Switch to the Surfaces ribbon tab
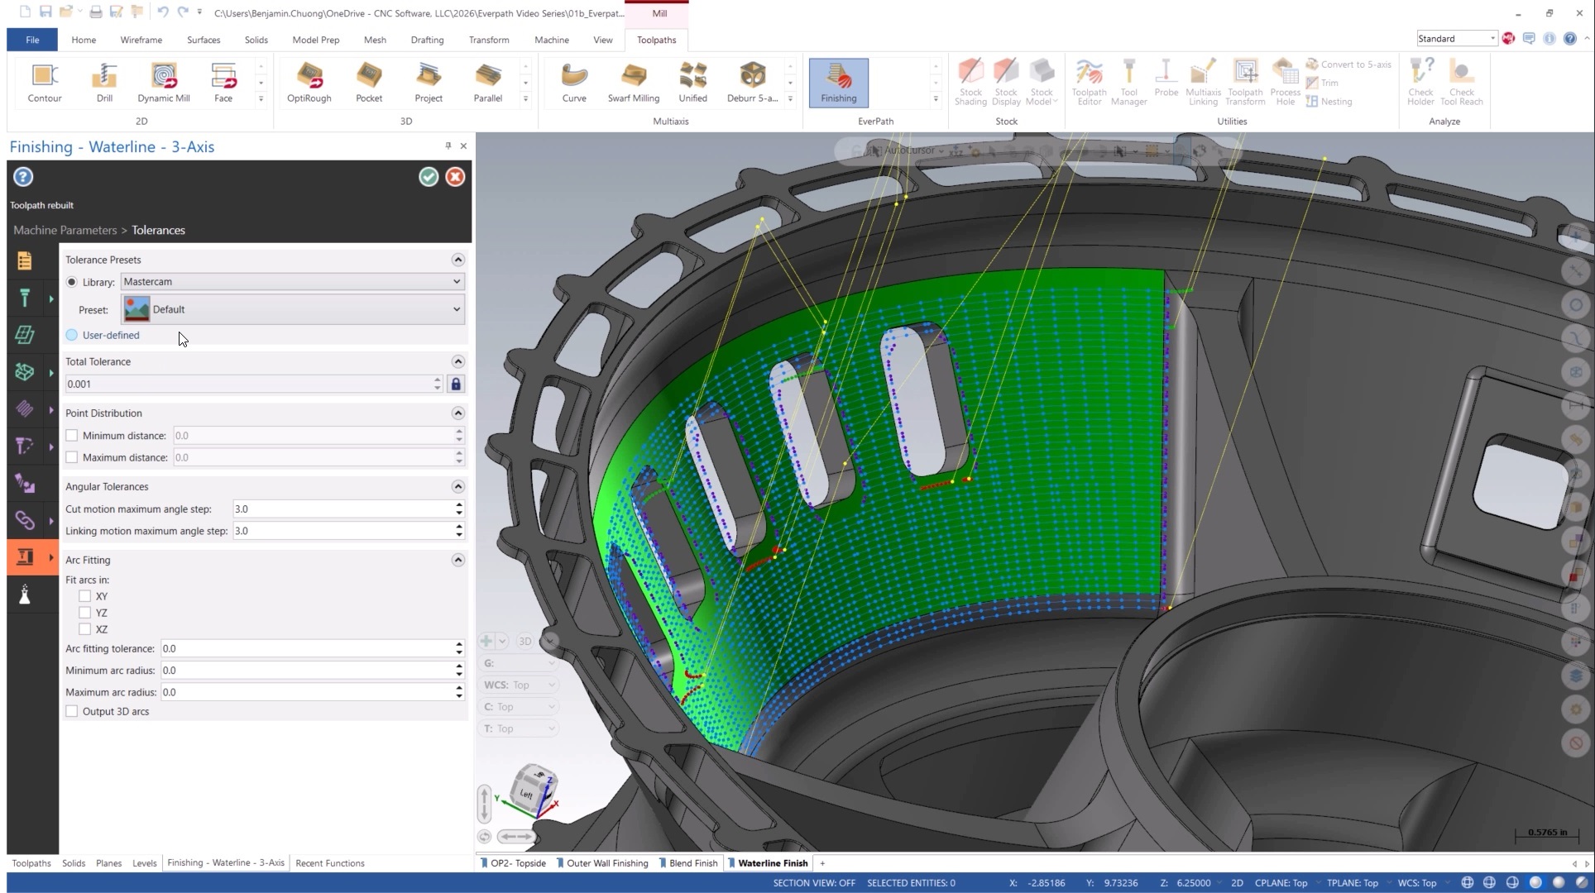The width and height of the screenshot is (1595, 893). [204, 40]
